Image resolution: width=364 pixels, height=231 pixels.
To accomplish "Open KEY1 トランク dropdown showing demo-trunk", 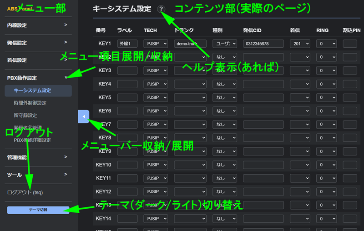I will pos(190,44).
